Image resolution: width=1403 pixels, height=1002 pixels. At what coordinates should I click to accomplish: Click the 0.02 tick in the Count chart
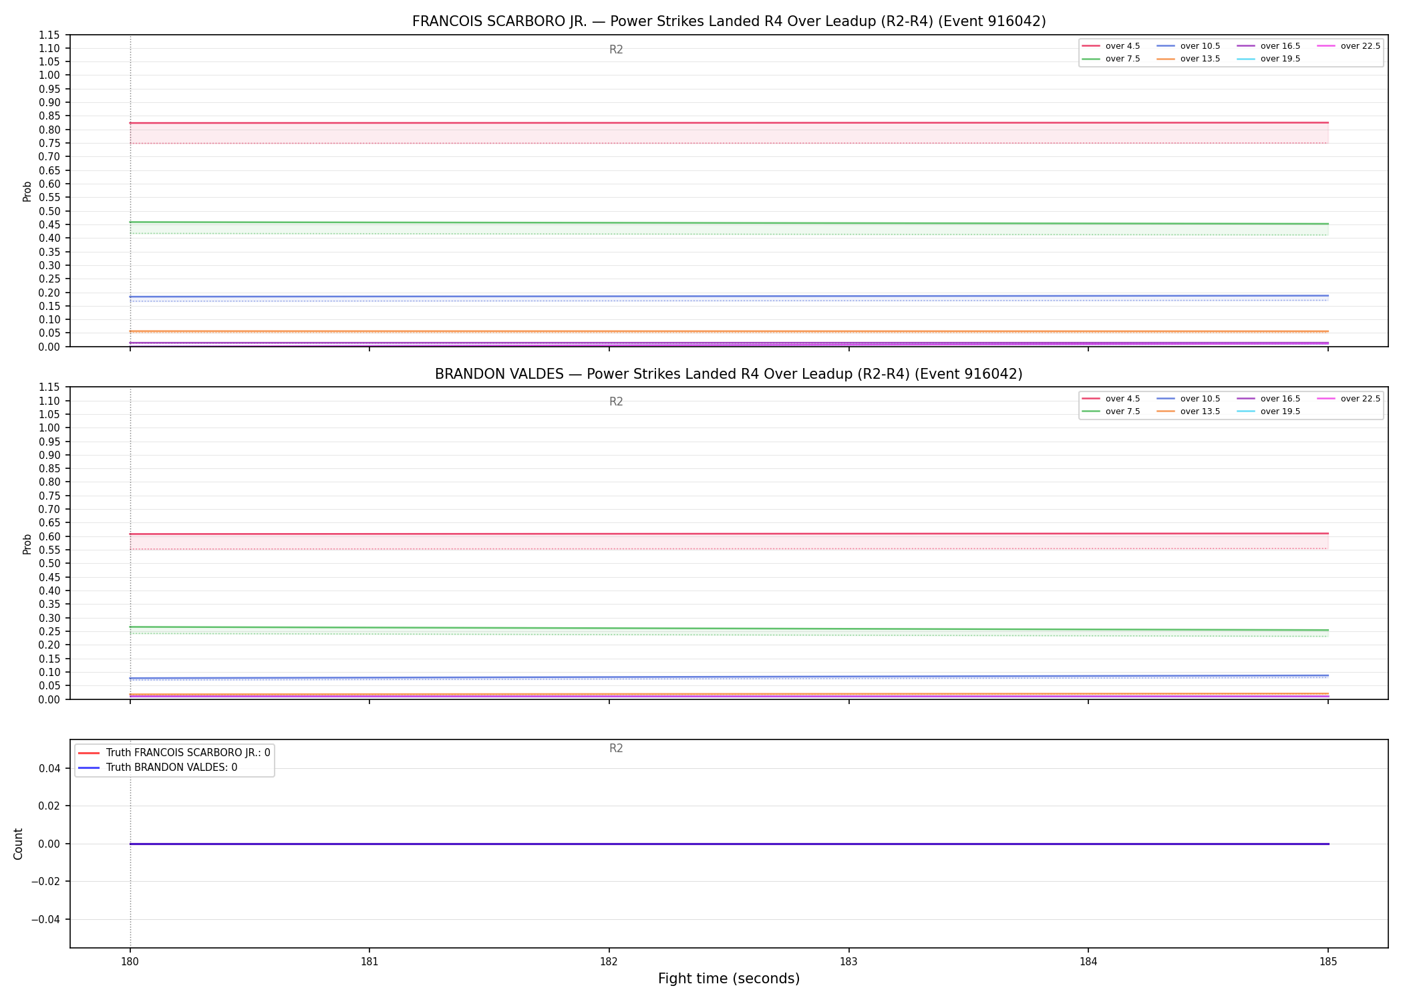49,806
